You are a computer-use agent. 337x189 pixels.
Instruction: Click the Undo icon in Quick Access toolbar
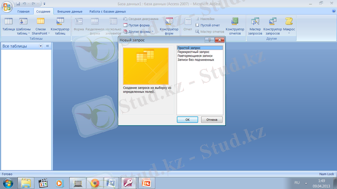24,4
